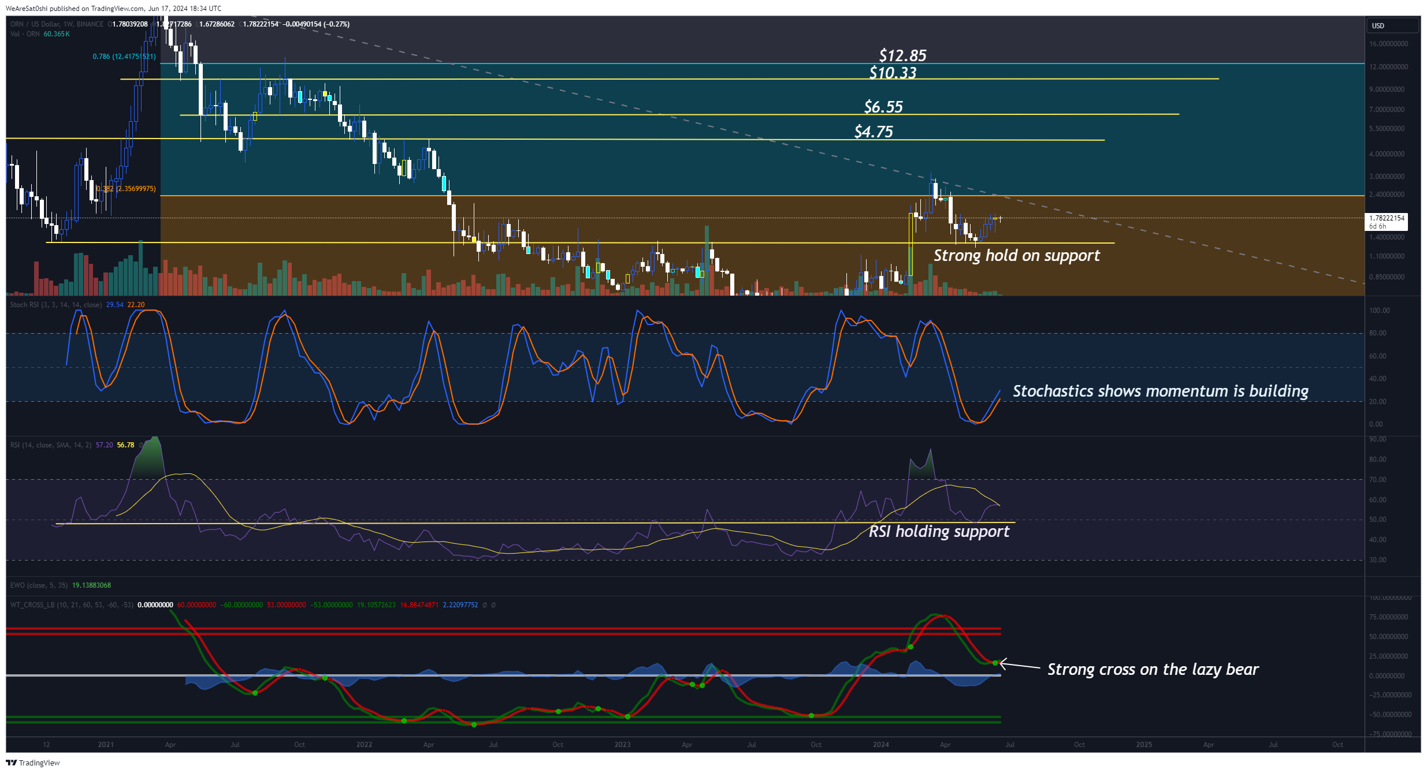Click the current price label 1.78222154
The image size is (1427, 773).
point(1387,222)
